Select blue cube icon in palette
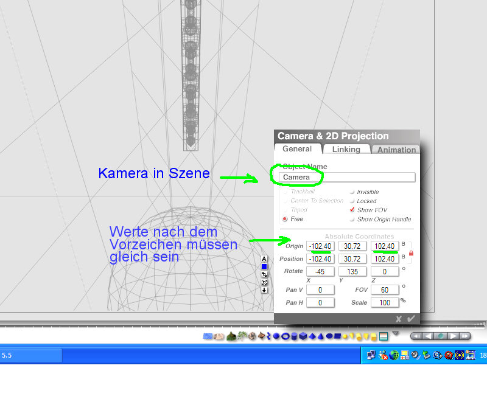 303,336
